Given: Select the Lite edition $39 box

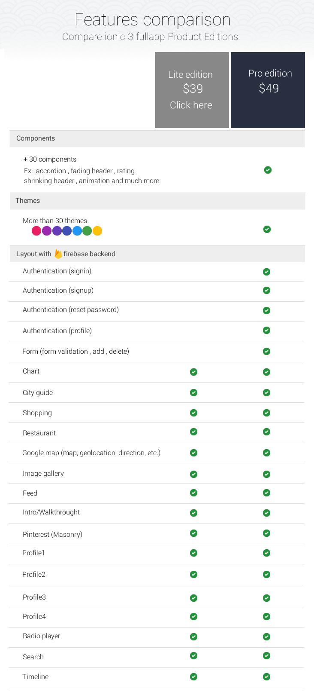Looking at the screenshot, I should coord(192,90).
